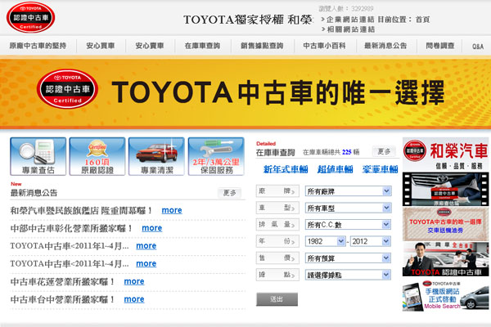491x327 pixels.
Task: Open the 請選擇據點 location dropdown
Action: click(x=348, y=275)
